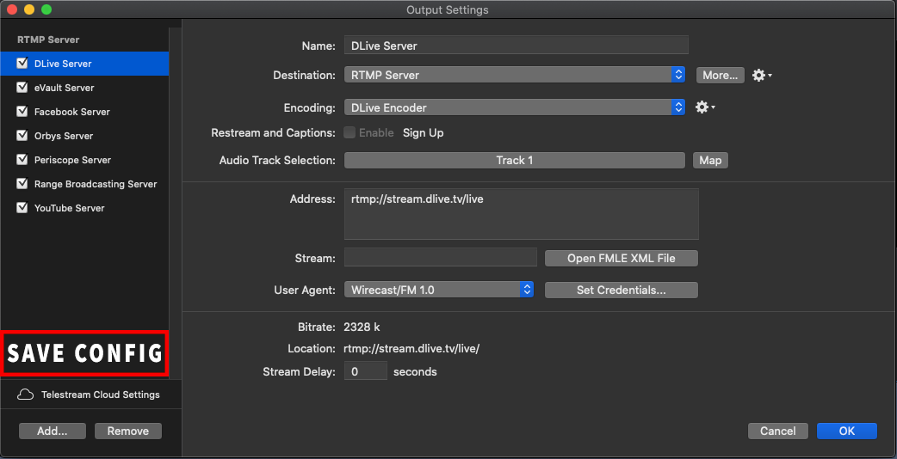The image size is (897, 459).
Task: Open the Destination RTMP Server dropdown
Action: [514, 76]
